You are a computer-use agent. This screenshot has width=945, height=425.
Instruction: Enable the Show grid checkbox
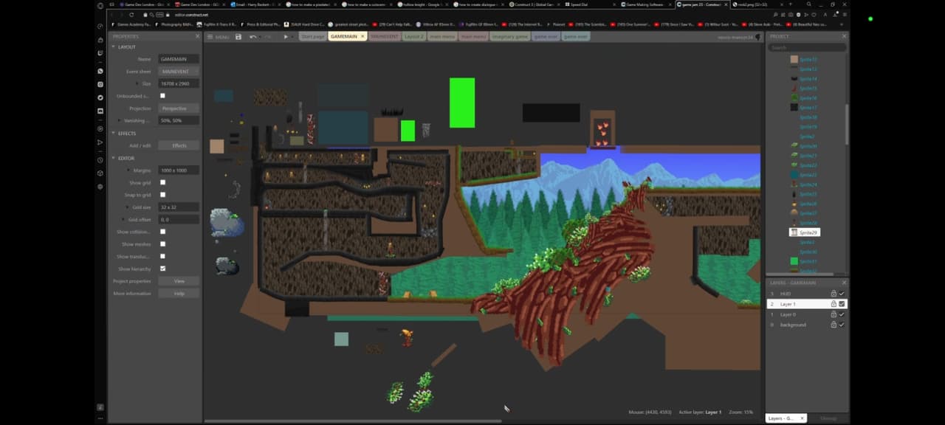tap(162, 182)
